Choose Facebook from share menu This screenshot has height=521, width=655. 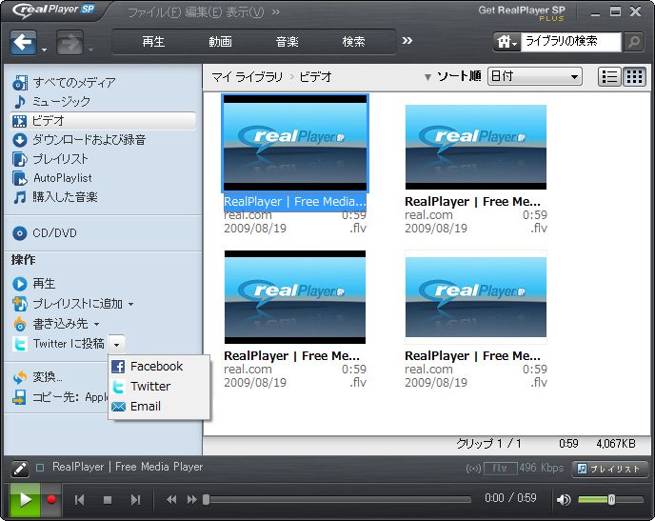point(159,367)
